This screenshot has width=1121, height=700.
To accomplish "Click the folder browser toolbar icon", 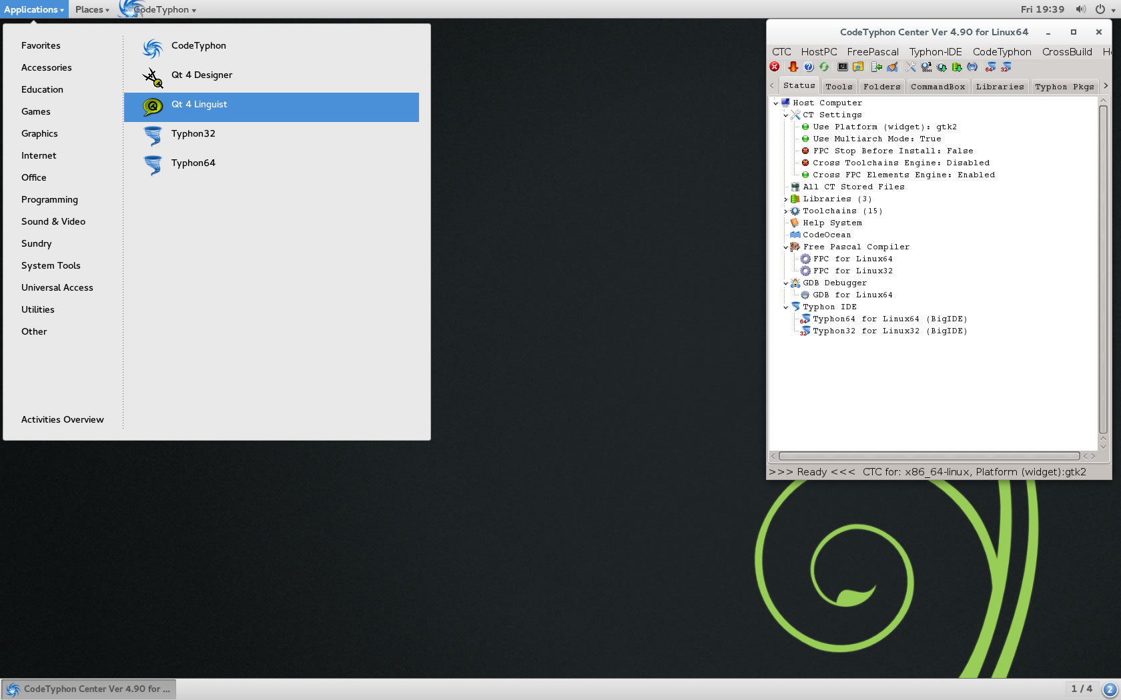I will click(859, 67).
